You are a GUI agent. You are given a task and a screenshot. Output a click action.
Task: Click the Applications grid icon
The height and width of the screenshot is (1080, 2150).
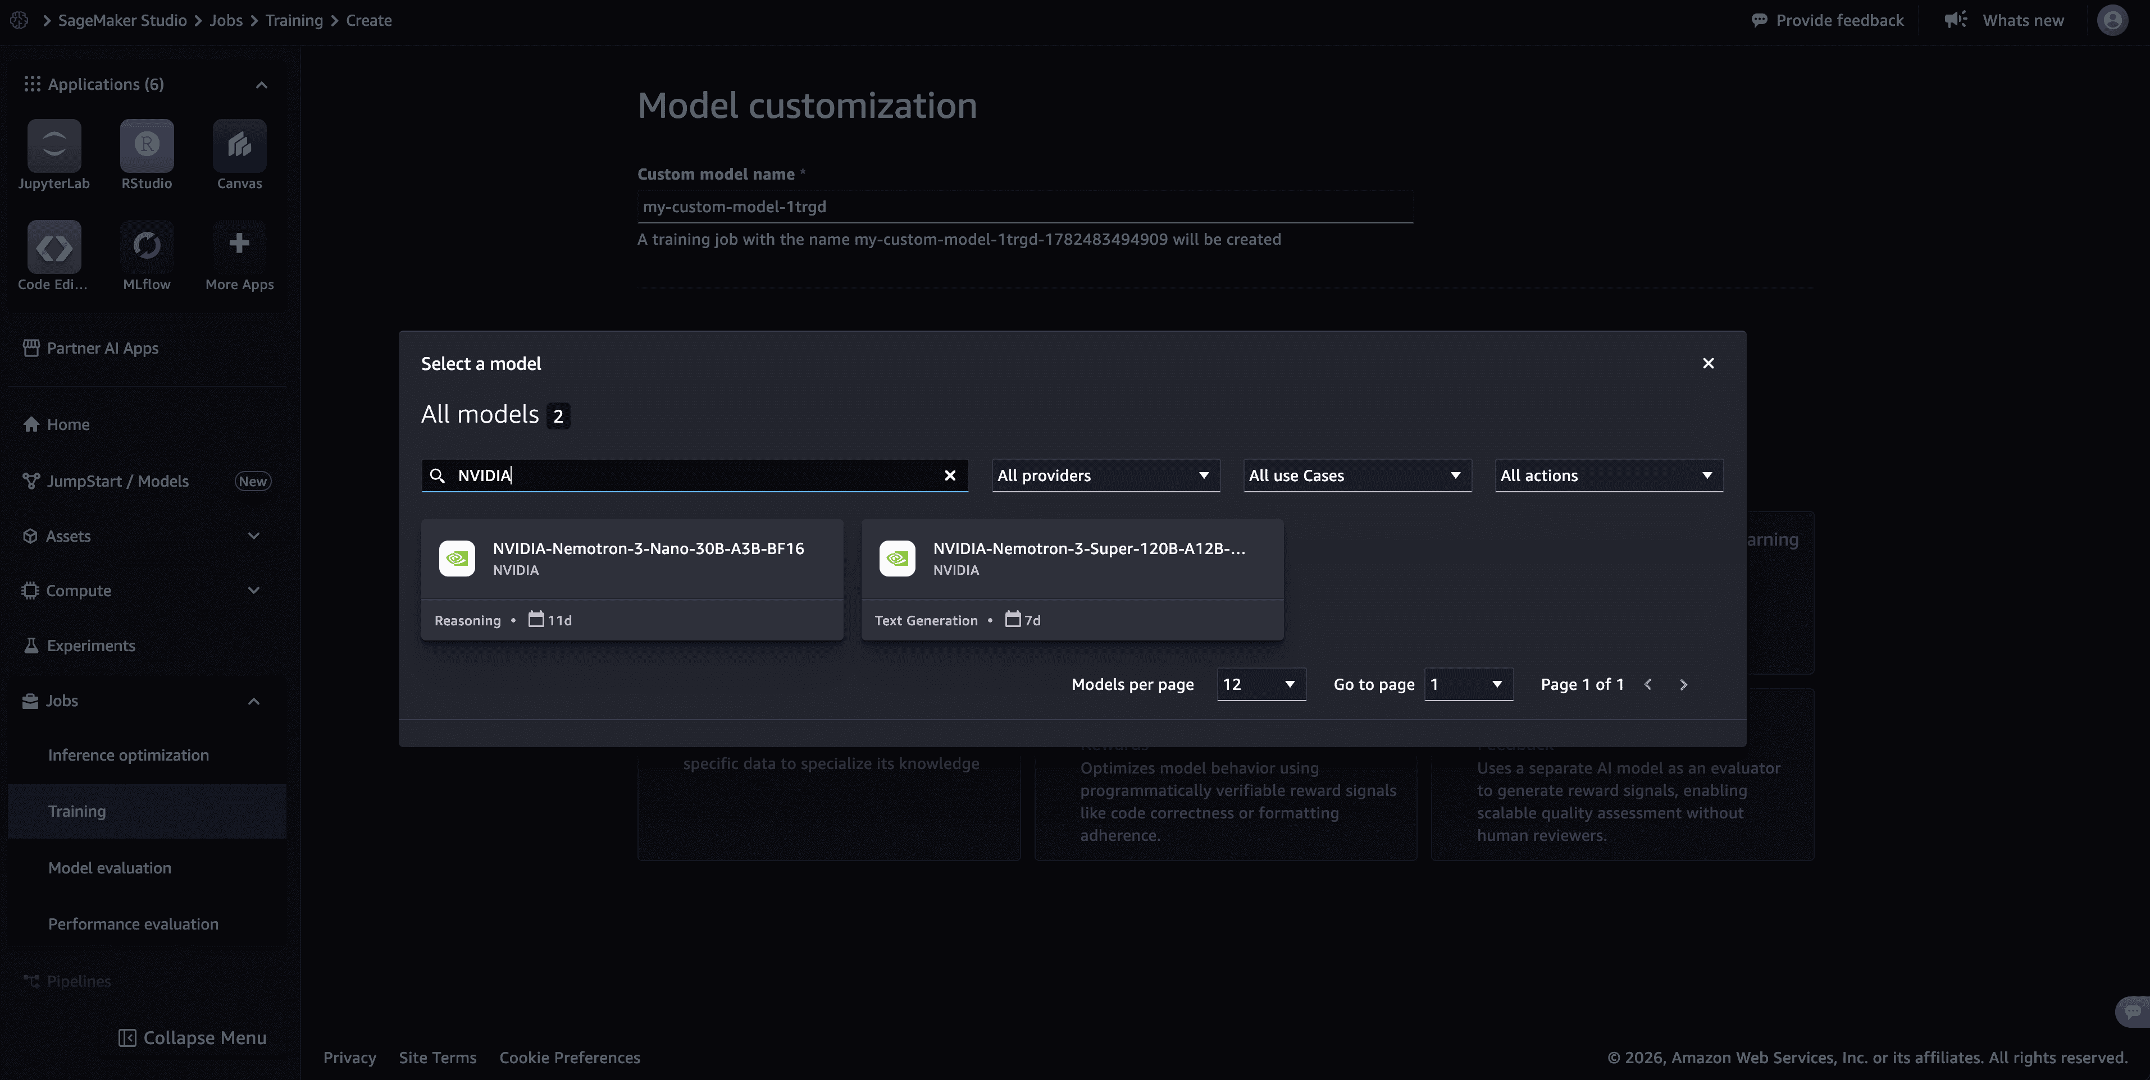coord(31,84)
